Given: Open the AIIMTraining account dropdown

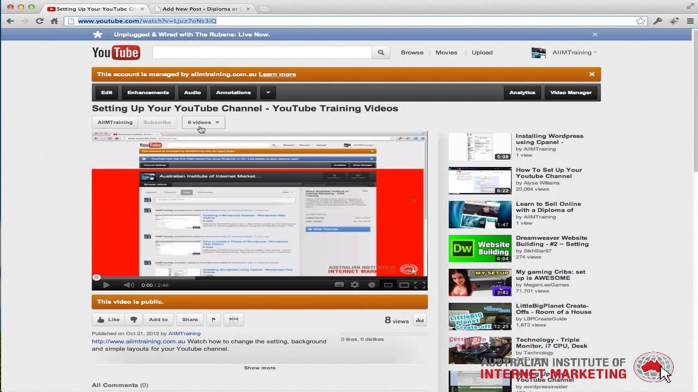Looking at the screenshot, I should click(574, 52).
